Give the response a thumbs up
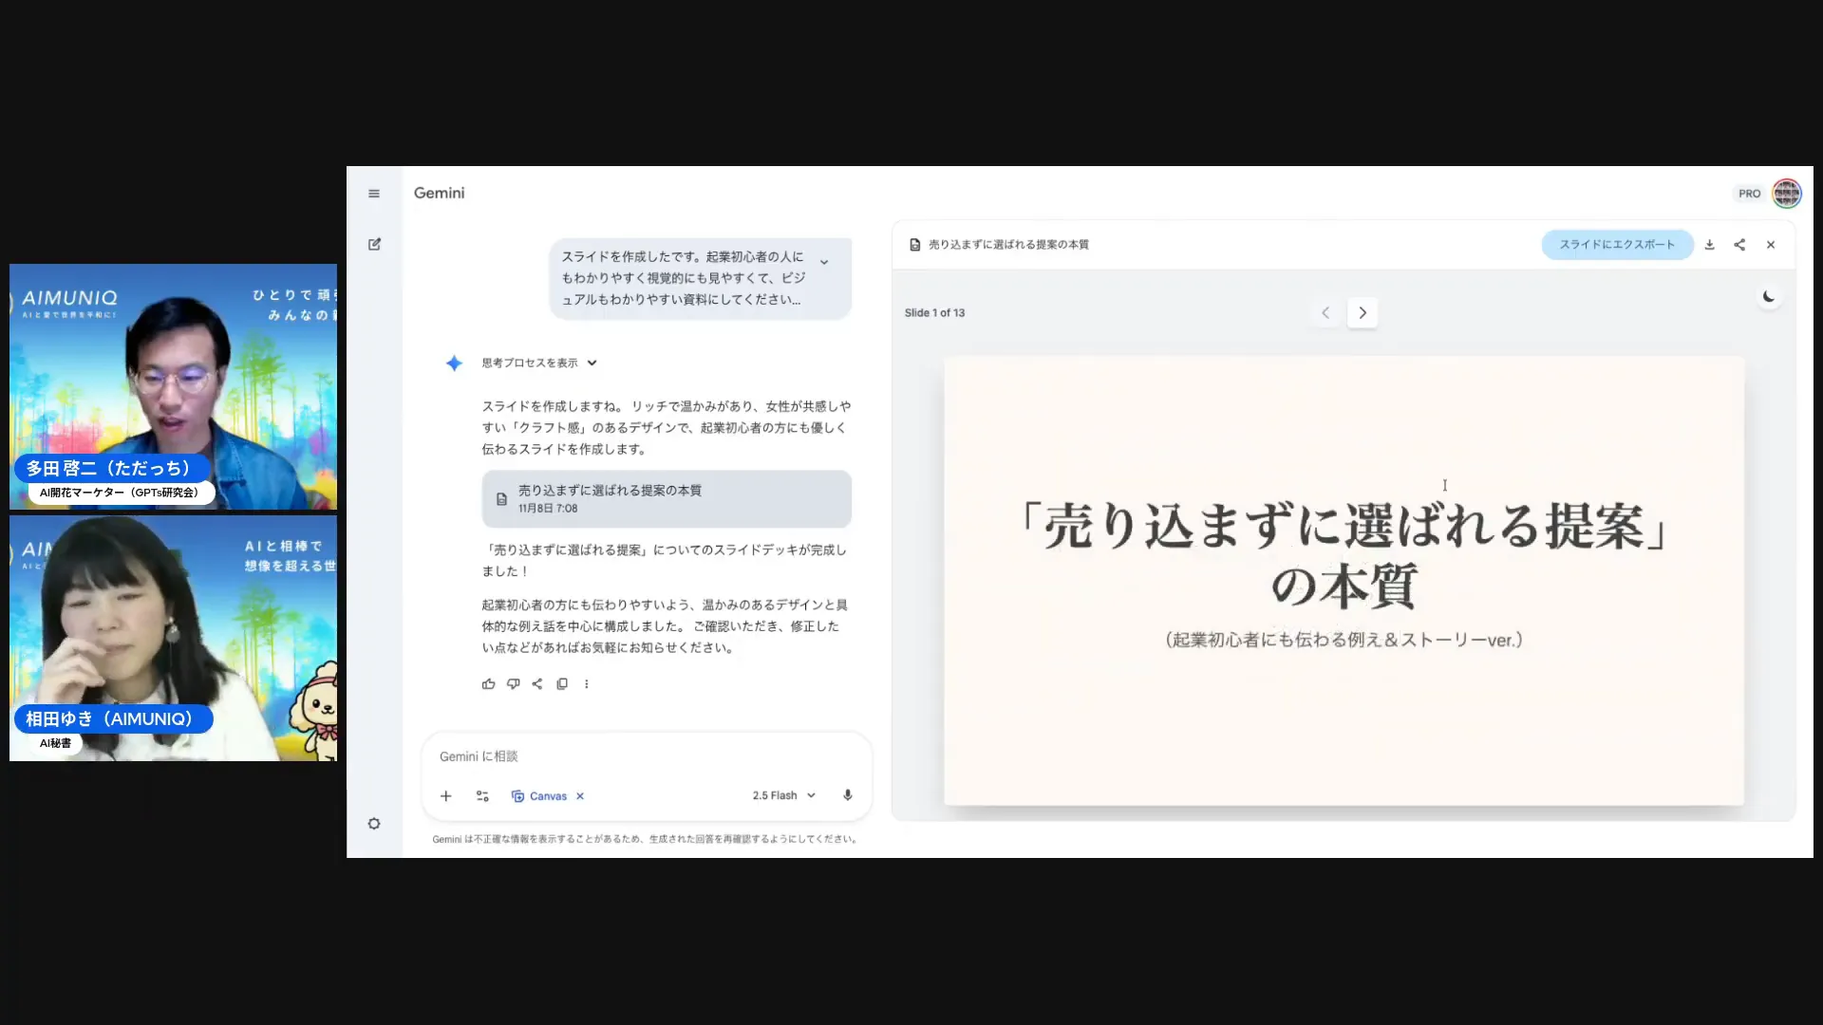This screenshot has height=1025, width=1823. pos(488,683)
